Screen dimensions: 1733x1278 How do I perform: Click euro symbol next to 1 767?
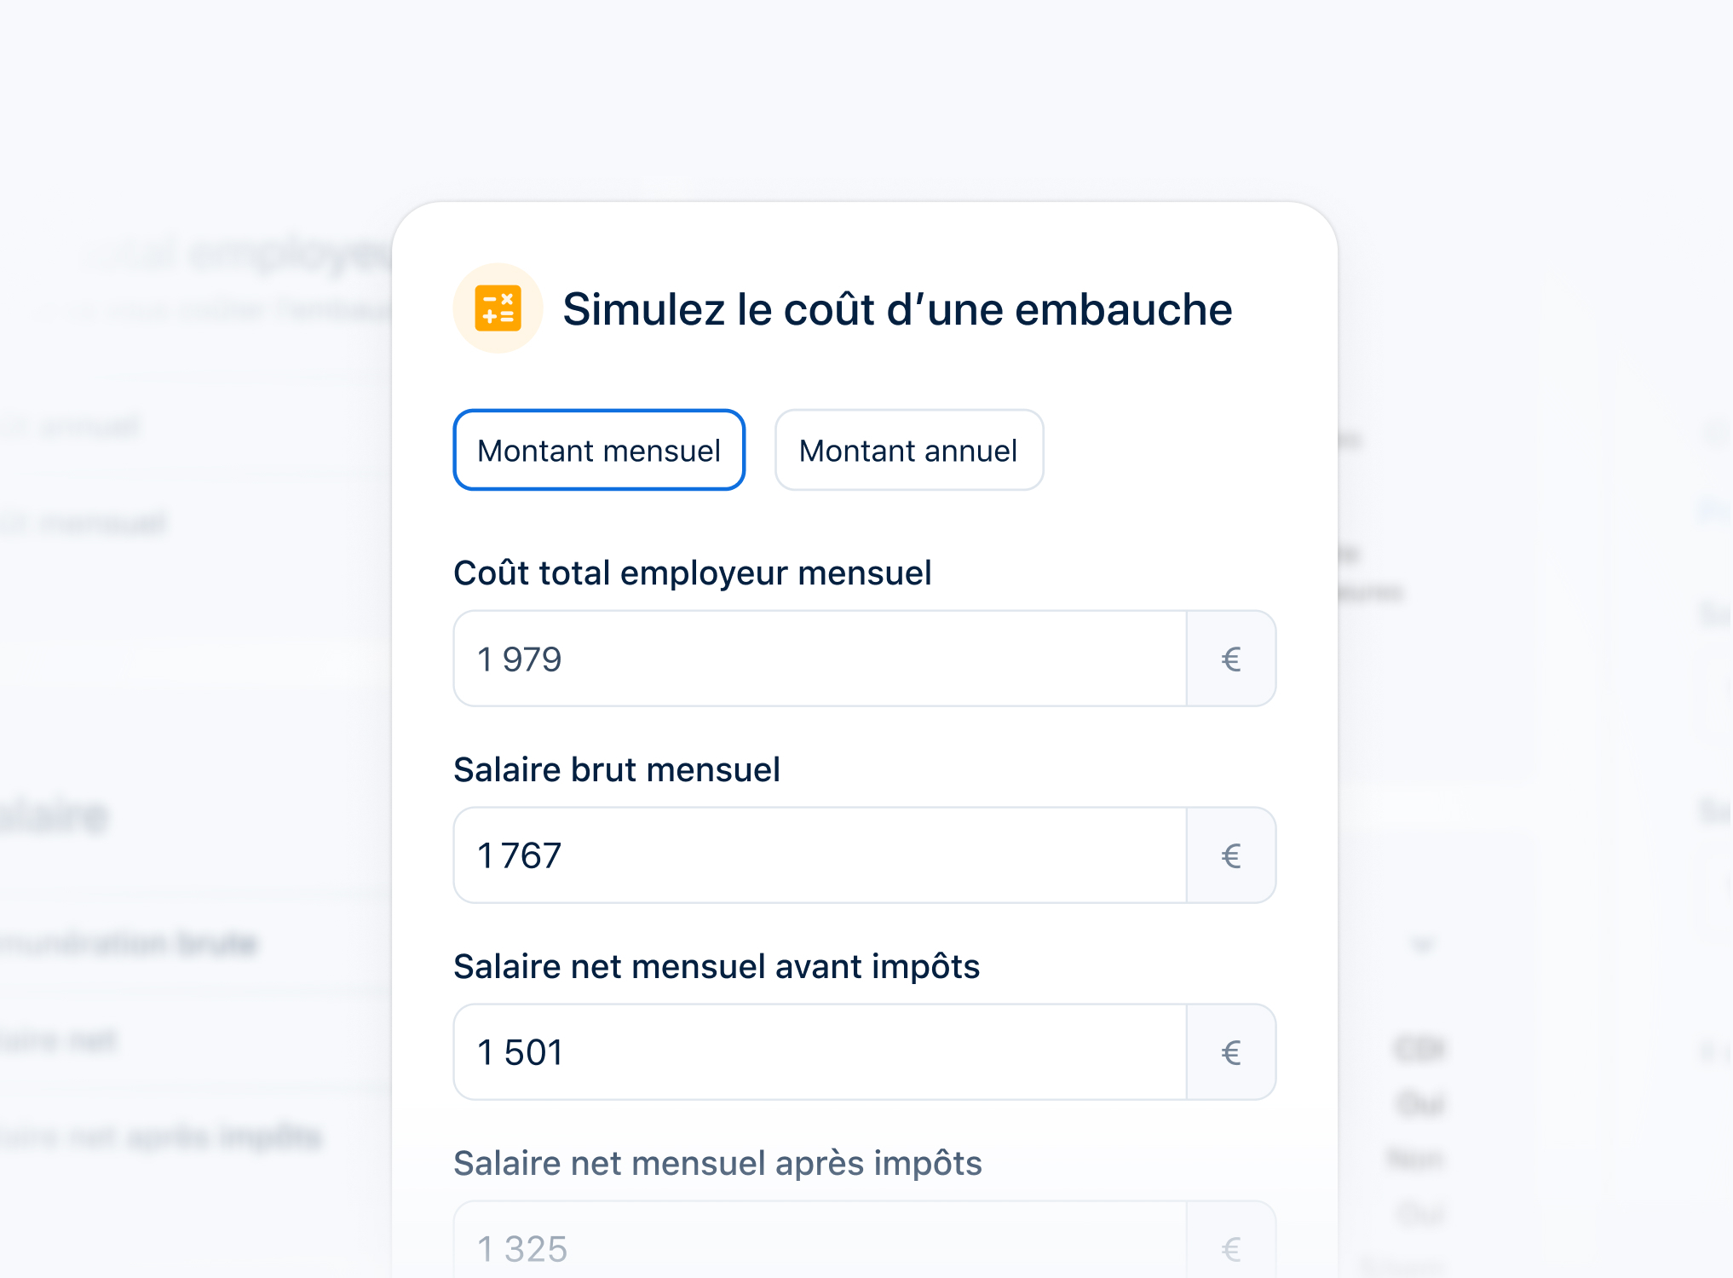[x=1231, y=855]
